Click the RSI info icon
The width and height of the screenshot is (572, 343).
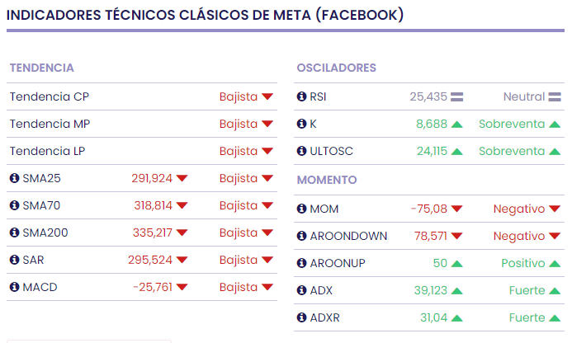(x=301, y=96)
